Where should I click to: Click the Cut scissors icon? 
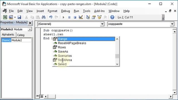(x=26, y=17)
